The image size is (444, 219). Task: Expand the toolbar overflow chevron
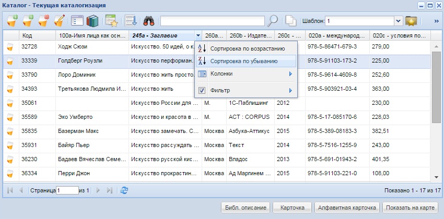click(x=436, y=21)
